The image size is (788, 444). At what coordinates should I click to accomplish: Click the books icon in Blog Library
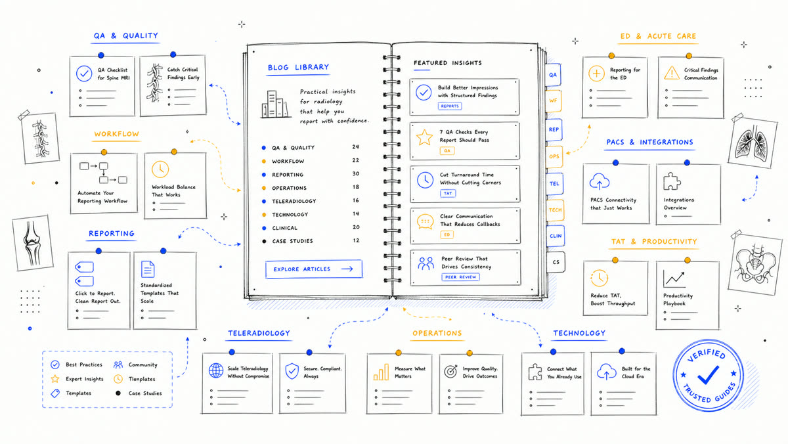tap(276, 104)
